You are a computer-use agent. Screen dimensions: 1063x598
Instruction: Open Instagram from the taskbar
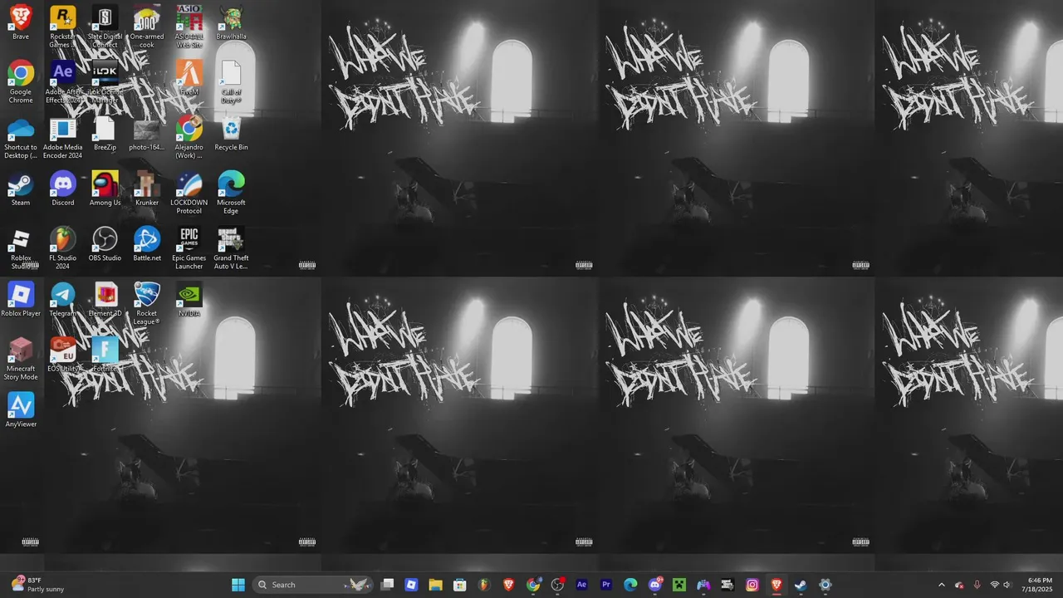click(752, 585)
